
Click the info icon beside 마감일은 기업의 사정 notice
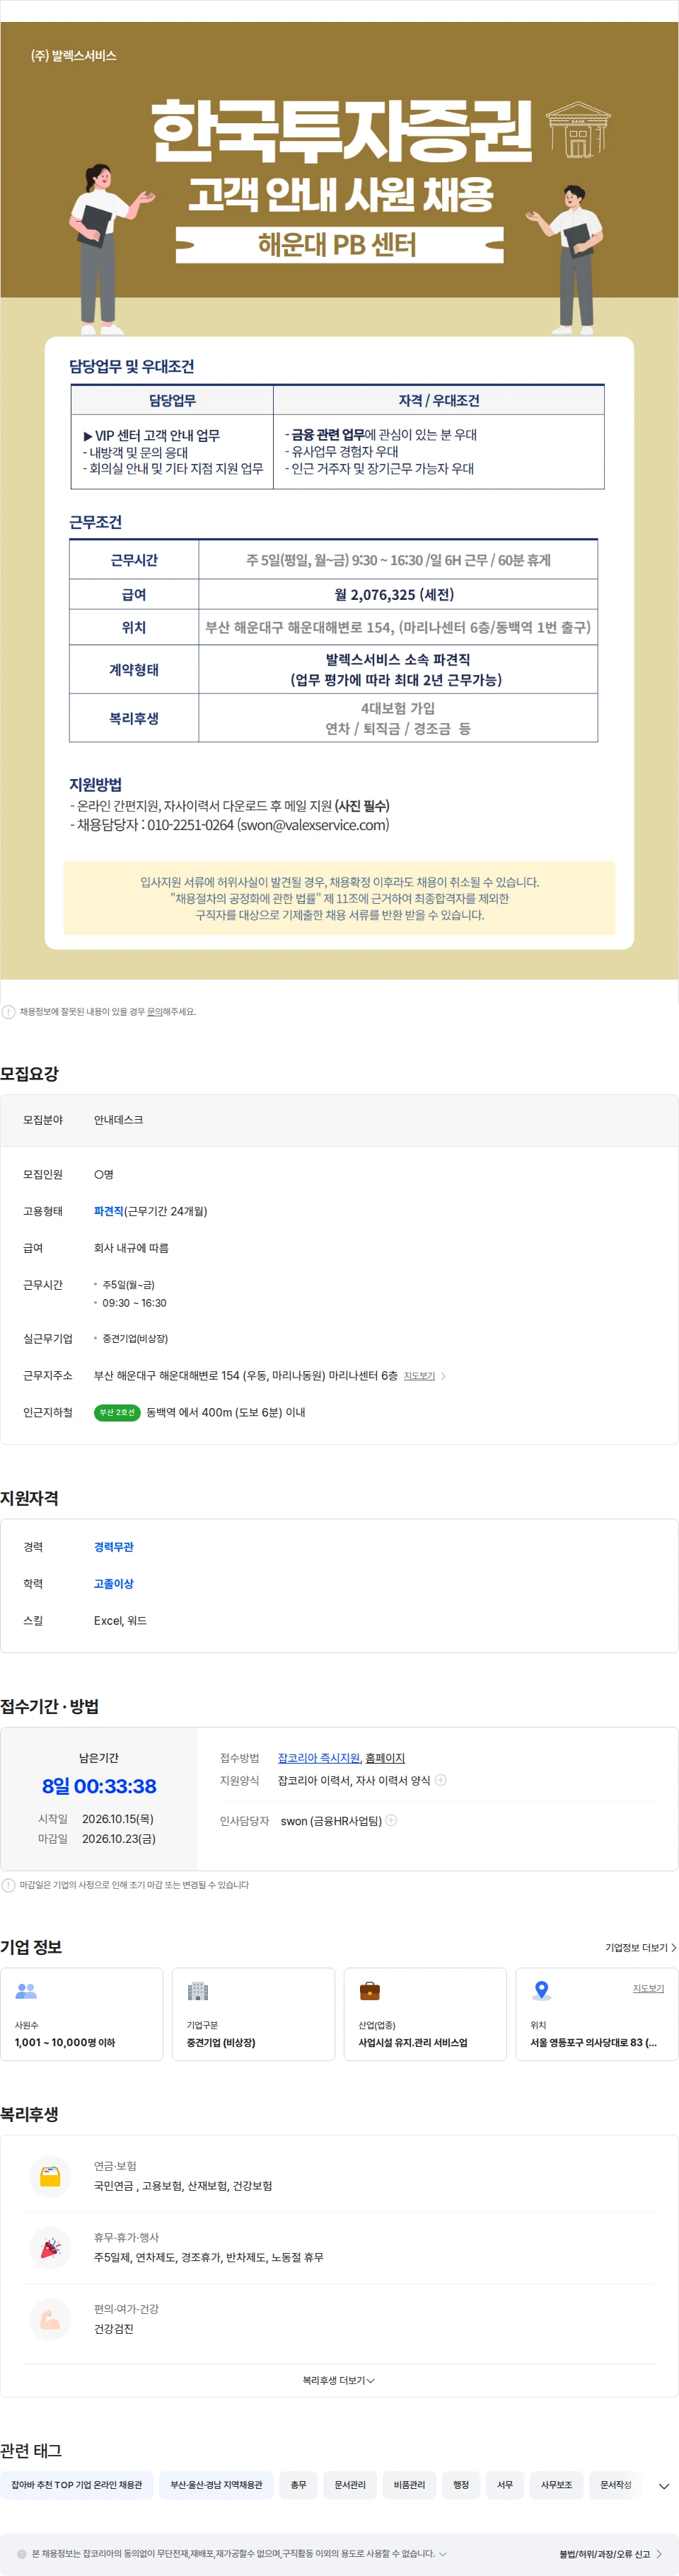click(9, 1885)
